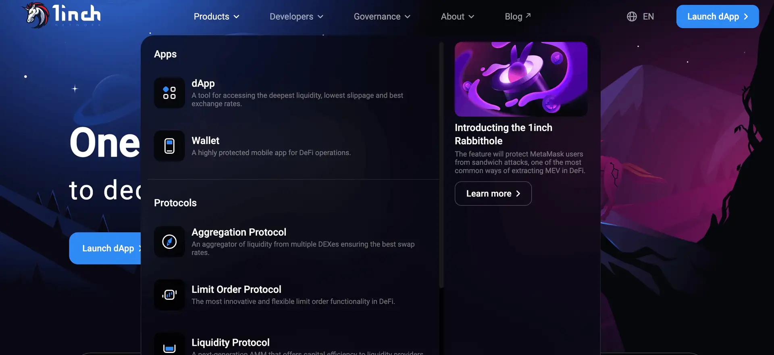Click the Blog external link arrow
The width and height of the screenshot is (774, 355).
528,16
